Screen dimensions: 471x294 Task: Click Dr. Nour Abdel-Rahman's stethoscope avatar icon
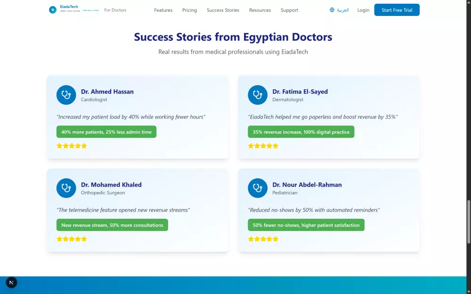(x=258, y=188)
